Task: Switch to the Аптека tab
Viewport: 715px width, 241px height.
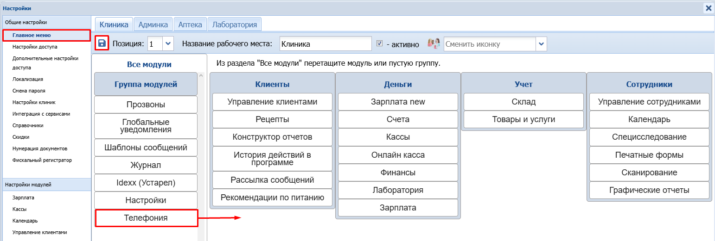Action: tap(190, 25)
